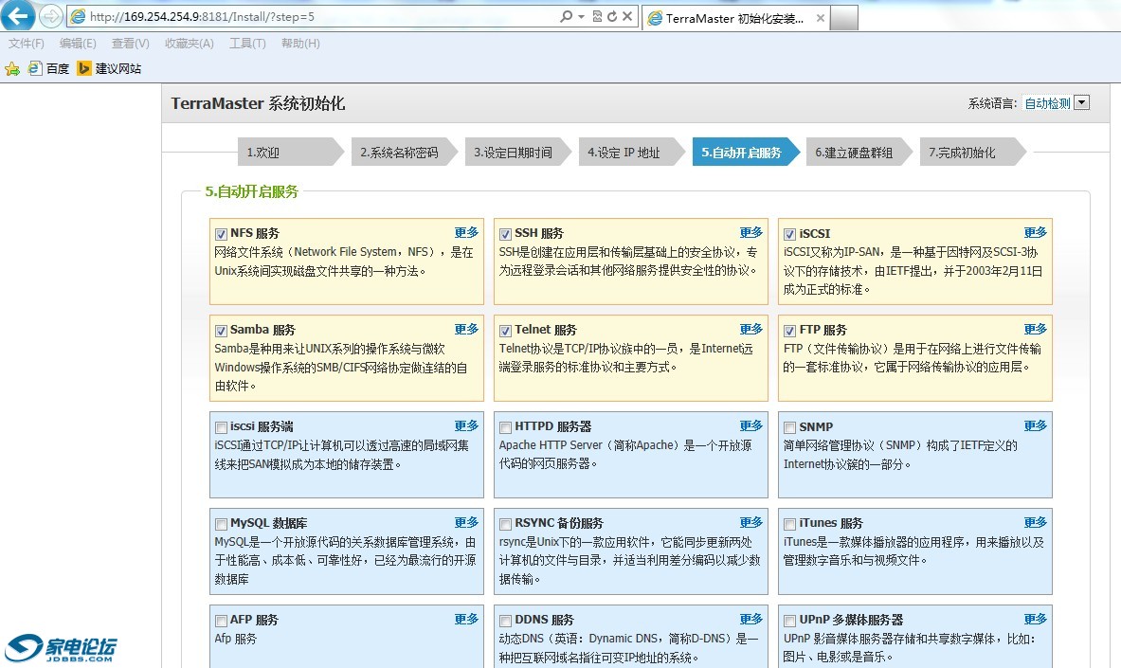The image size is (1121, 668).
Task: Enable the iTunes 服务 checkbox
Action: click(x=790, y=524)
